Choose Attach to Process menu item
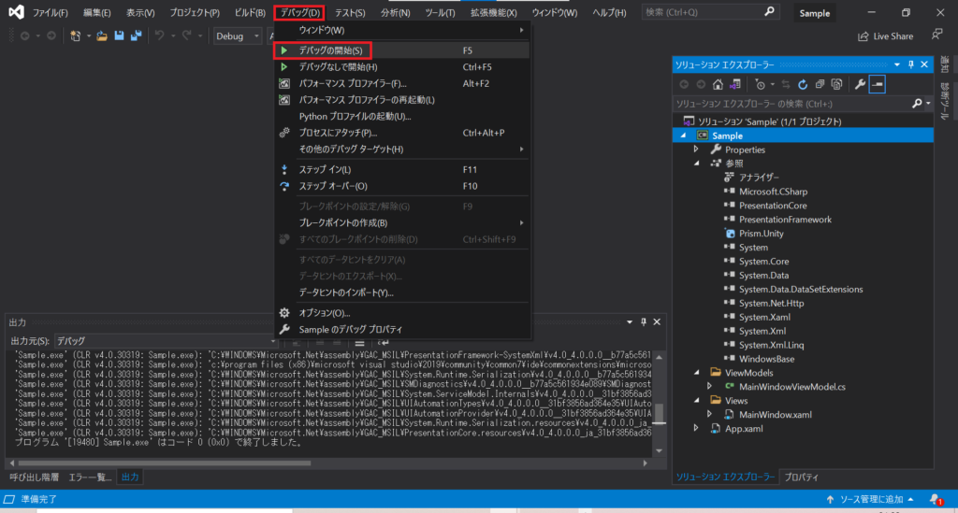Screen dimensions: 958x513 click(x=402, y=133)
